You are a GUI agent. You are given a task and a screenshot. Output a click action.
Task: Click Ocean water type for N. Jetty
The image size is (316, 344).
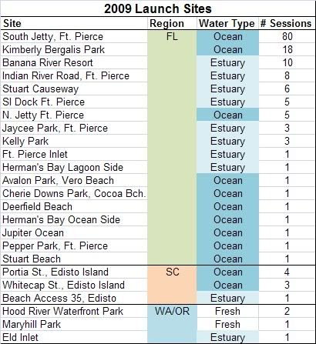(227, 115)
